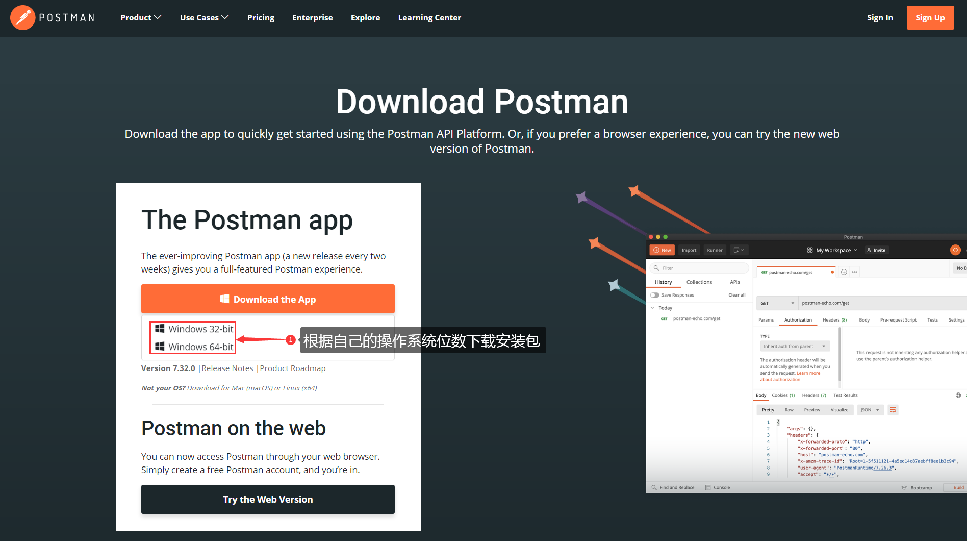Switch to the Collections tab

tap(699, 282)
